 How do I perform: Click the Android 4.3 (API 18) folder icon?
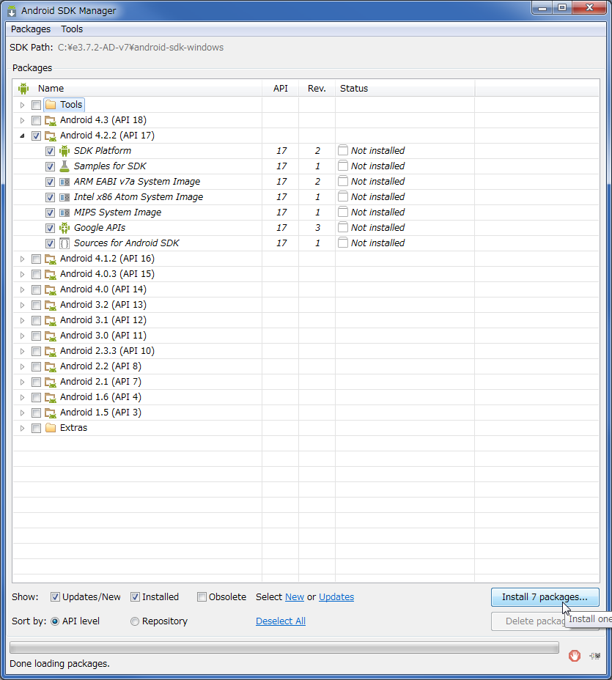coord(51,121)
